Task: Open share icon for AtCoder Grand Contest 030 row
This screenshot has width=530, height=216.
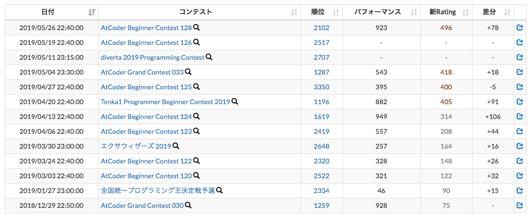Action: pos(520,205)
